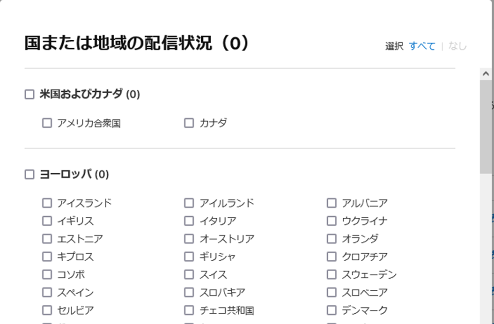Select the ヨーロッパ group checkbox

tap(29, 175)
